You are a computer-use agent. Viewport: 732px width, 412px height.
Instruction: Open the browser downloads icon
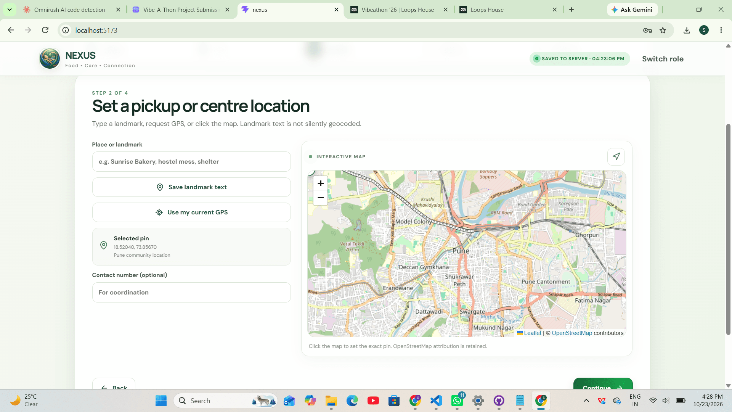pyautogui.click(x=687, y=30)
